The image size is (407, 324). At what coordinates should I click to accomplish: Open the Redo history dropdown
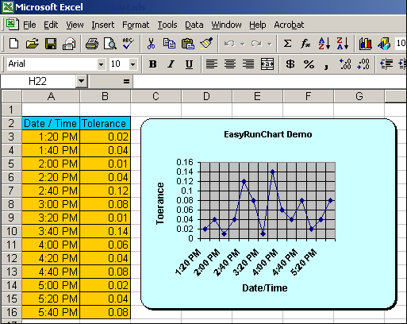[270, 44]
